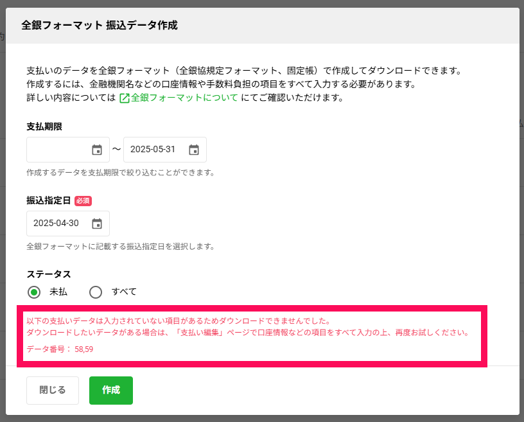Image resolution: width=524 pixels, height=422 pixels.
Task: Open calendar for payment deadline end date 2025-05-31
Action: (x=194, y=150)
